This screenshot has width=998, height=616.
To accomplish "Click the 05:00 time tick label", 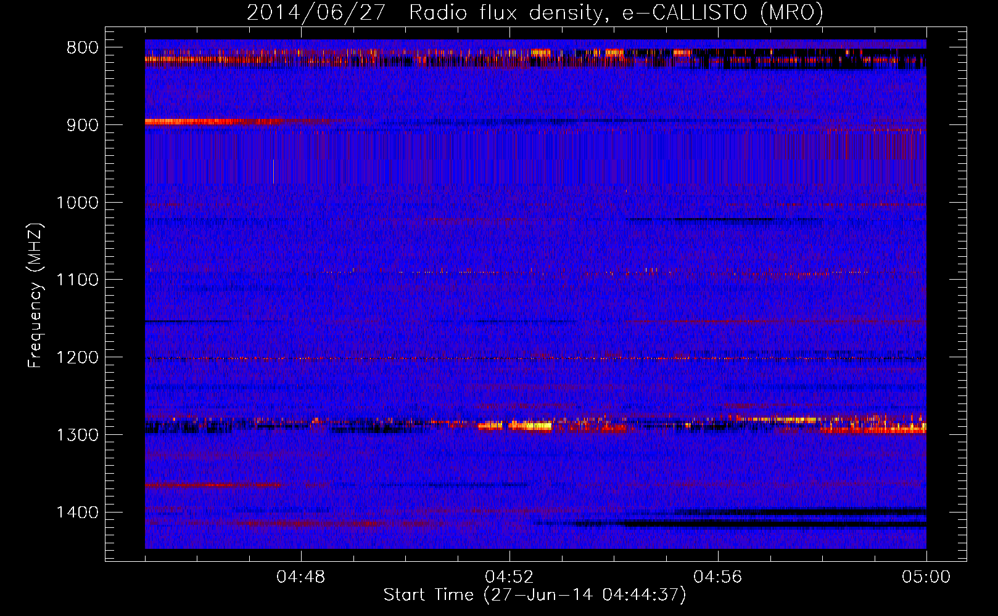I will coord(926,577).
